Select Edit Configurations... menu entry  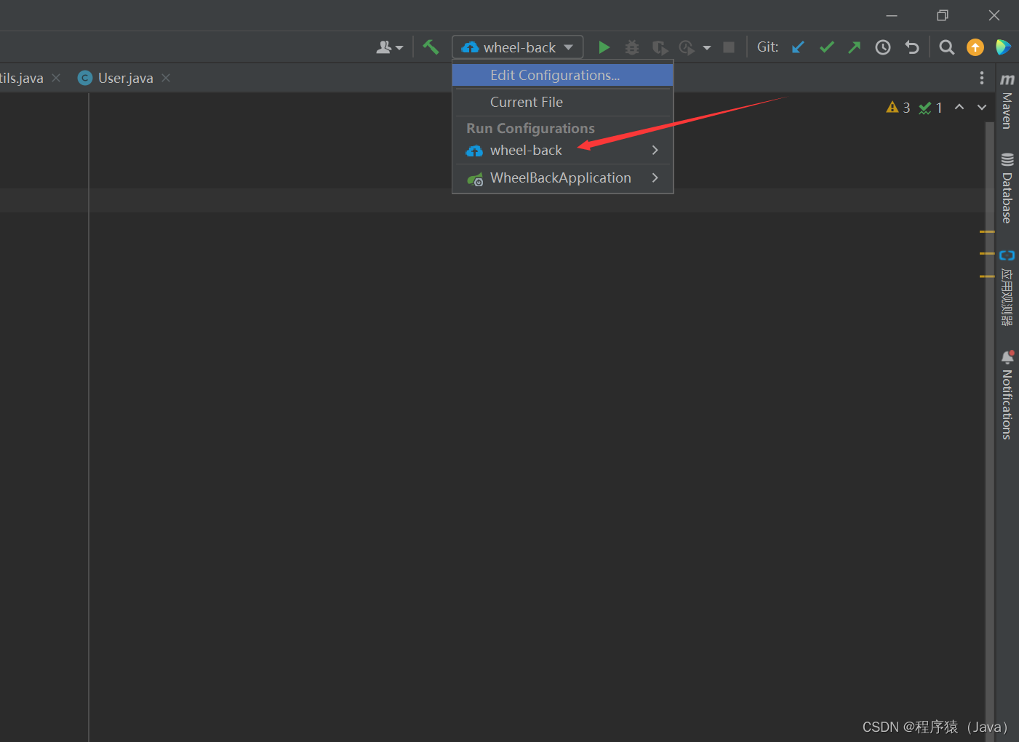coord(563,75)
